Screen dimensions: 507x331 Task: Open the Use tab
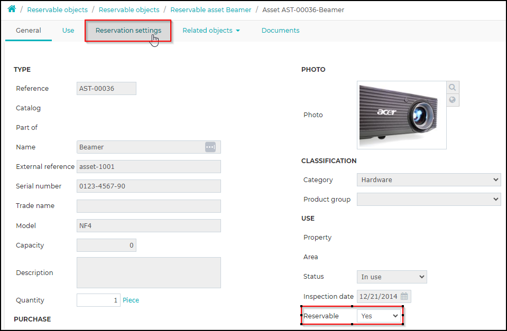[x=68, y=31]
